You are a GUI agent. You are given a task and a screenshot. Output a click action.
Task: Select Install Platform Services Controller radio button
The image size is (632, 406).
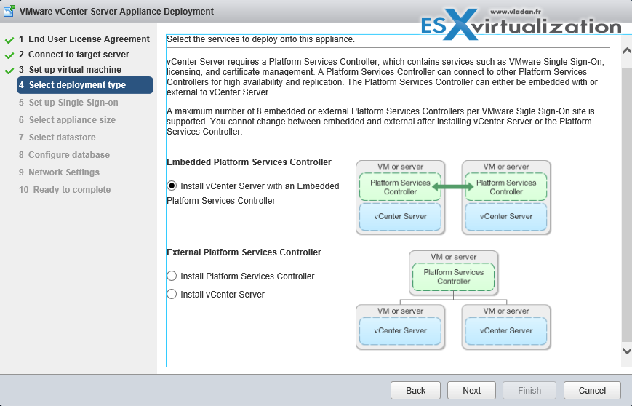[x=172, y=276]
